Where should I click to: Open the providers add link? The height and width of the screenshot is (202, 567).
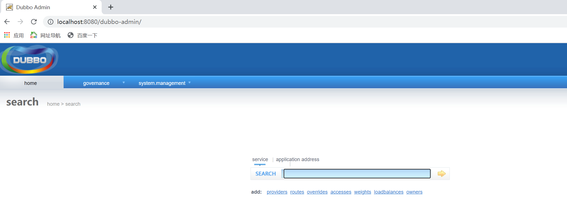click(x=277, y=192)
